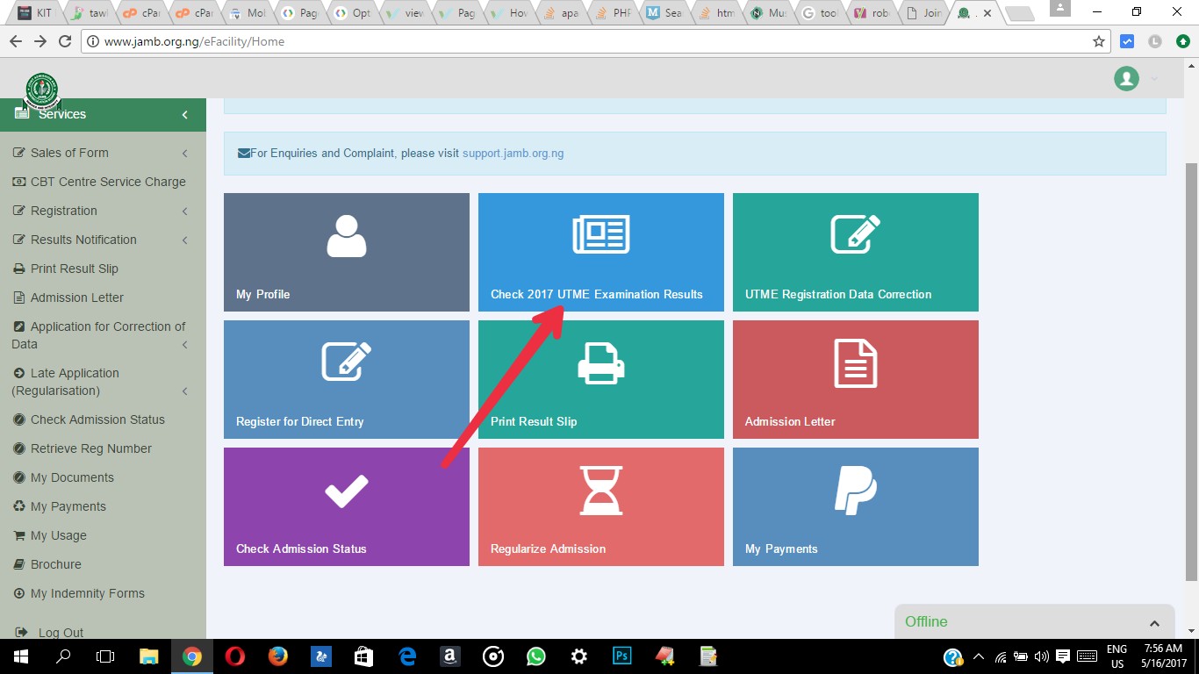The image size is (1199, 674).
Task: Open the user avatar dropdown
Action: click(x=1136, y=78)
